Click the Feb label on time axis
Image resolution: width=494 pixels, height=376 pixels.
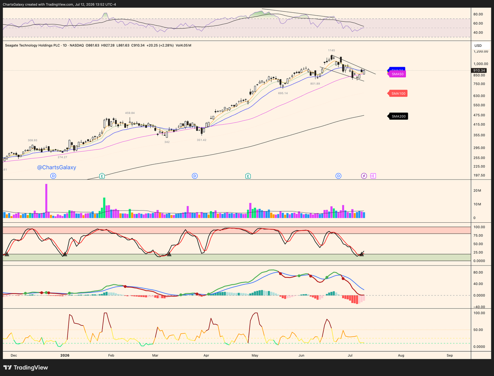pos(111,355)
